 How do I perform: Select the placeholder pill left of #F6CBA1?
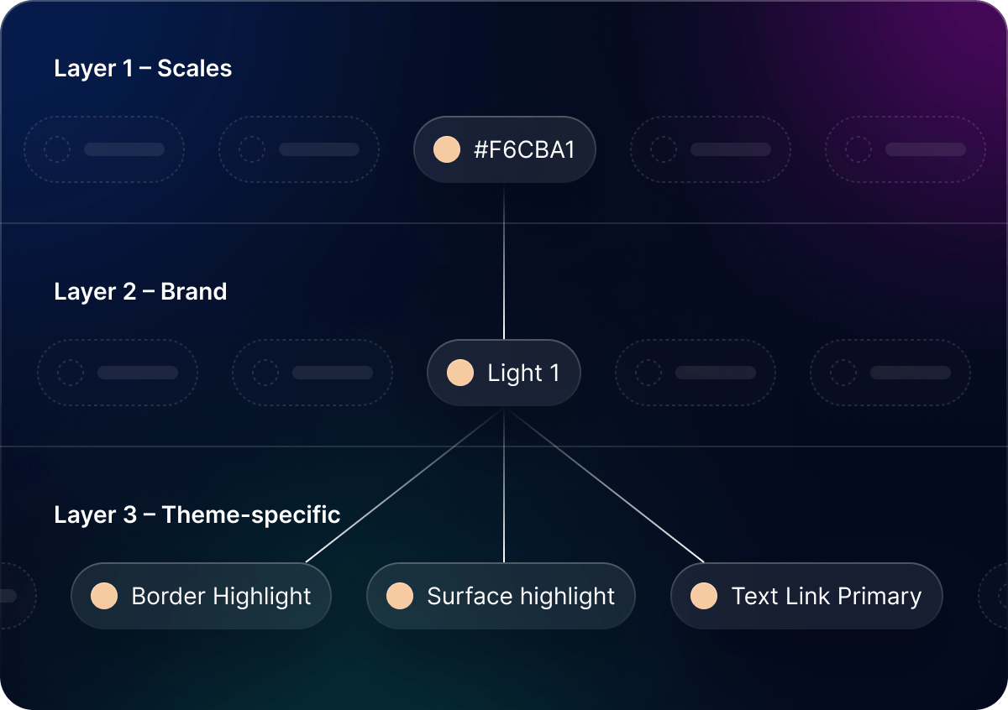pyautogui.click(x=299, y=150)
